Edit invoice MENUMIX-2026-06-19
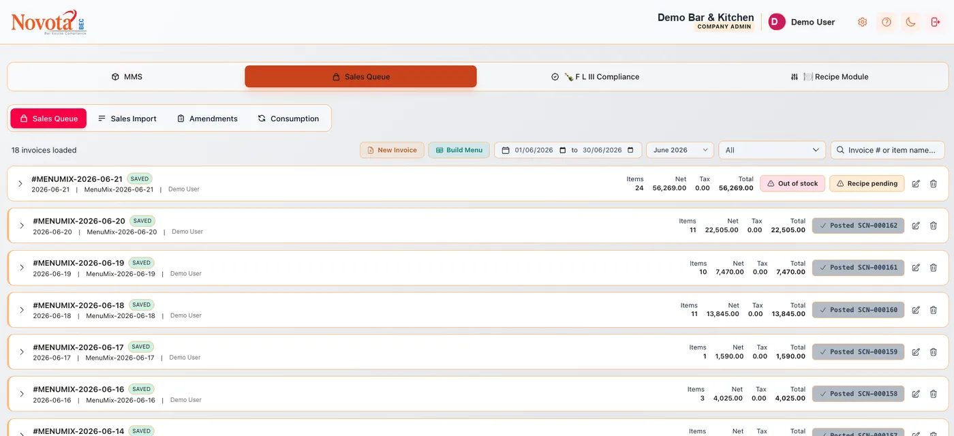The height and width of the screenshot is (436, 954). tap(916, 268)
